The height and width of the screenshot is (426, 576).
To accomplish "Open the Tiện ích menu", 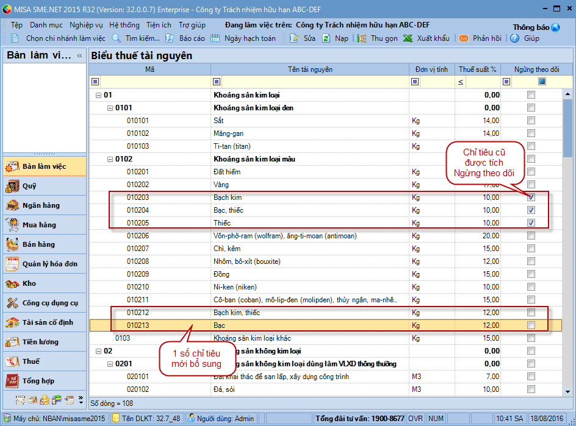I will pos(159,25).
